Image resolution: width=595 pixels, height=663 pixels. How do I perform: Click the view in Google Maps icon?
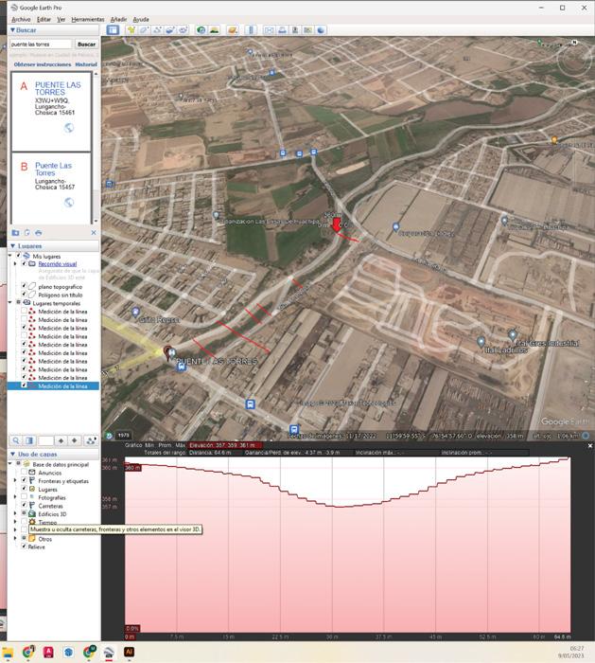pos(307,30)
